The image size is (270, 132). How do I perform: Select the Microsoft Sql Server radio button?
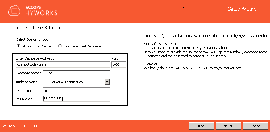(18, 46)
